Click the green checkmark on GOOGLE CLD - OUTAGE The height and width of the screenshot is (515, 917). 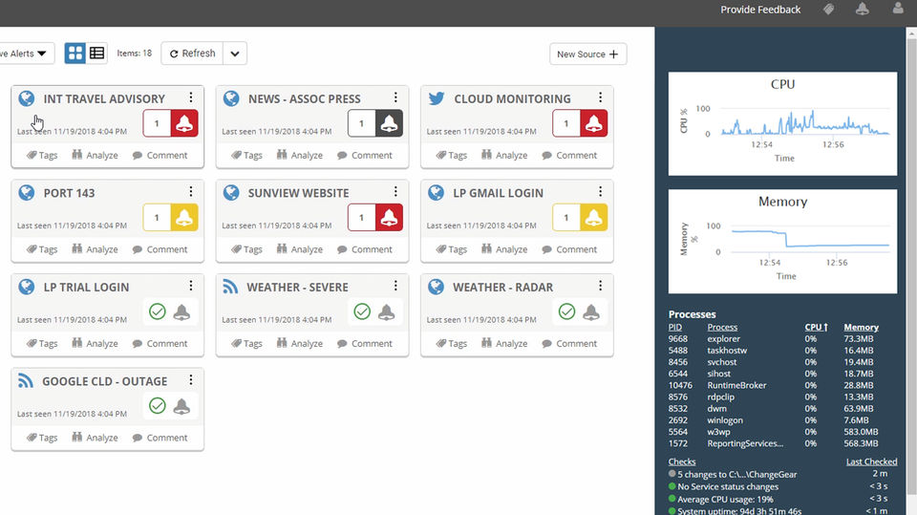click(158, 405)
